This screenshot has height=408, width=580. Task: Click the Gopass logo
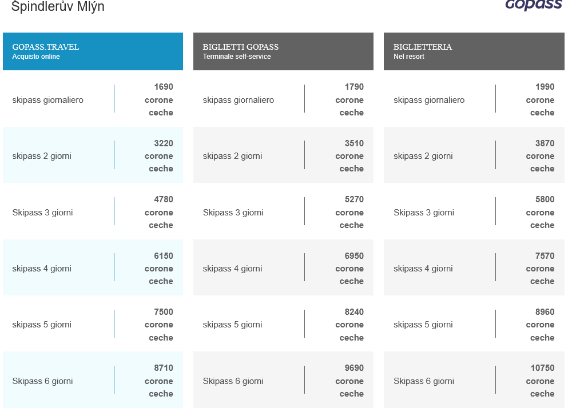click(x=534, y=5)
